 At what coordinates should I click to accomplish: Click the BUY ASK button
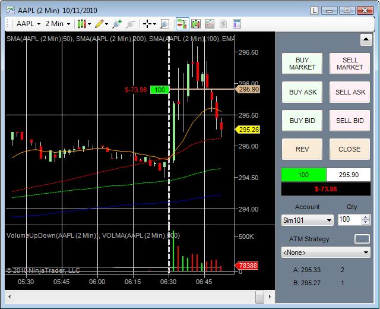click(302, 92)
